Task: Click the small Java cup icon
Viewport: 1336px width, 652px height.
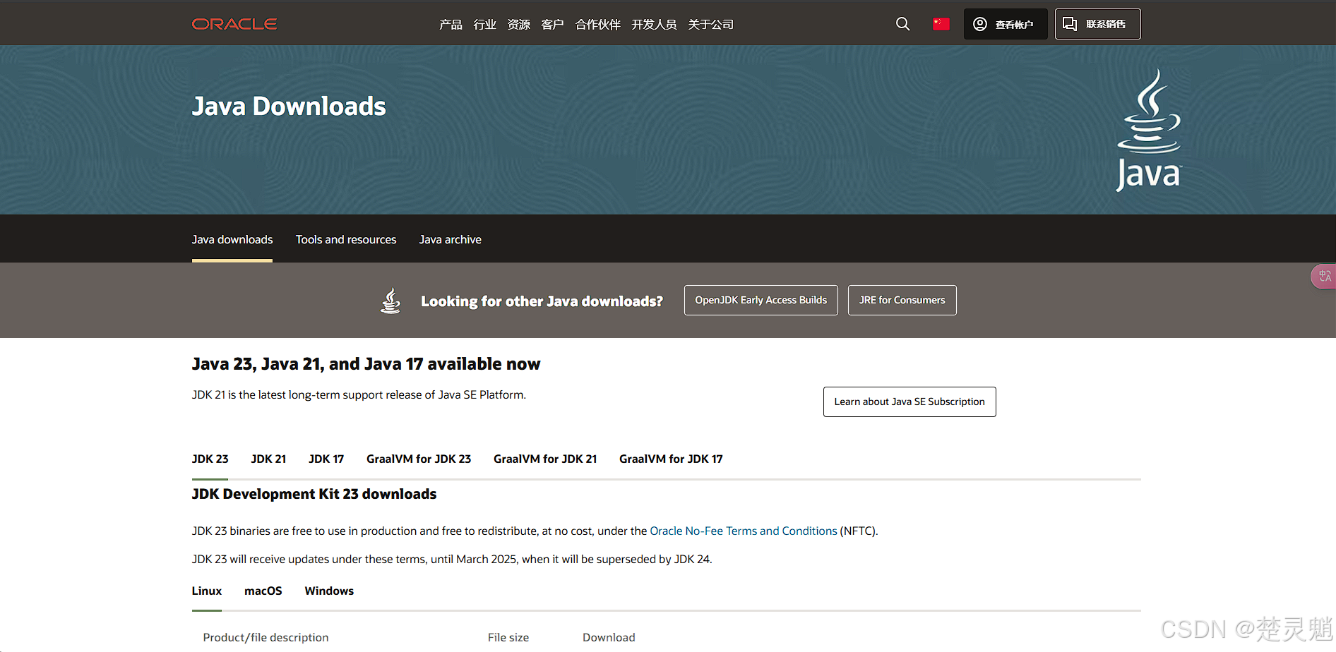Action: click(x=390, y=301)
